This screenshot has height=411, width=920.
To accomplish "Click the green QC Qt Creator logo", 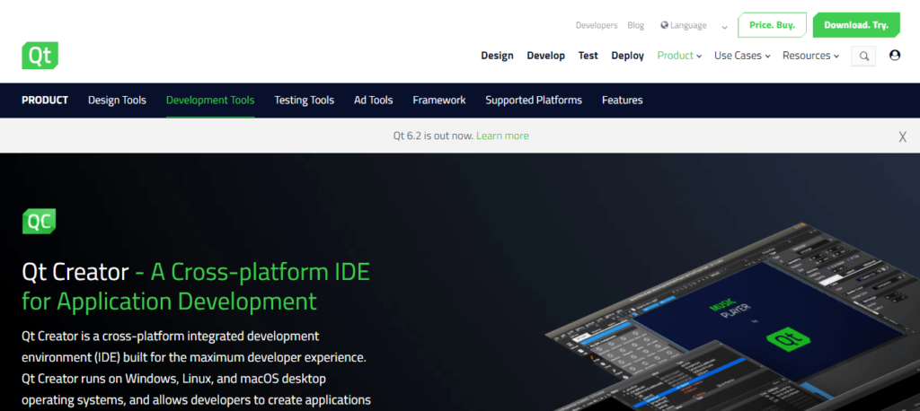I will click(x=40, y=221).
